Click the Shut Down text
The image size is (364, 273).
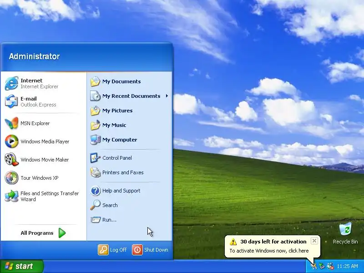(156, 250)
